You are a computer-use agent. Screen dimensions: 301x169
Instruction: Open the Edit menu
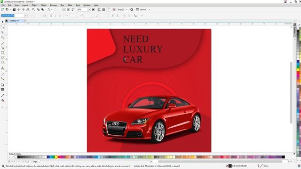(x=10, y=5)
